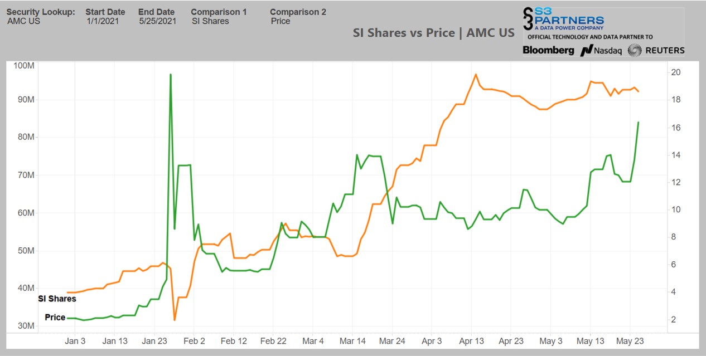The height and width of the screenshot is (356, 706).
Task: Click the Bloomberg logo
Action: (548, 50)
